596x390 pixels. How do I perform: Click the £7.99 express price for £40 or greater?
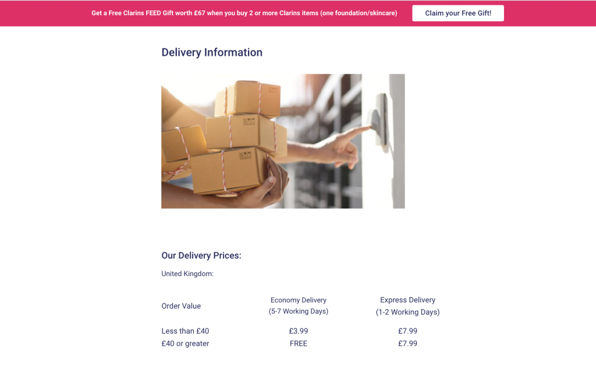(407, 344)
